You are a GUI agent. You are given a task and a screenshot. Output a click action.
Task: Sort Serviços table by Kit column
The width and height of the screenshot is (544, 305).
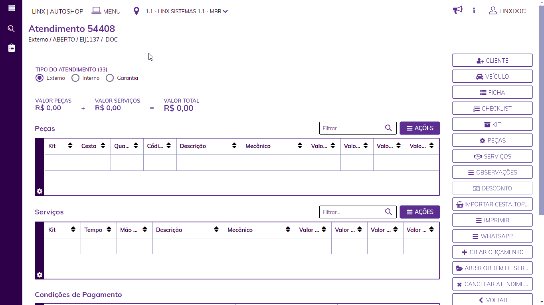73,230
